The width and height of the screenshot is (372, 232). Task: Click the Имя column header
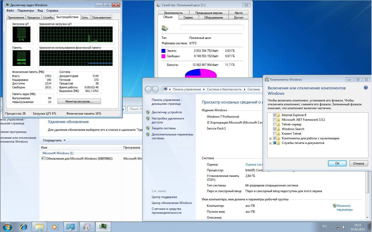(x=80, y=148)
